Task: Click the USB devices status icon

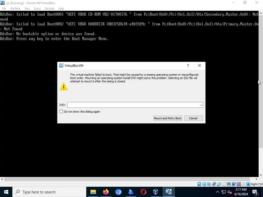Action: click(219, 184)
